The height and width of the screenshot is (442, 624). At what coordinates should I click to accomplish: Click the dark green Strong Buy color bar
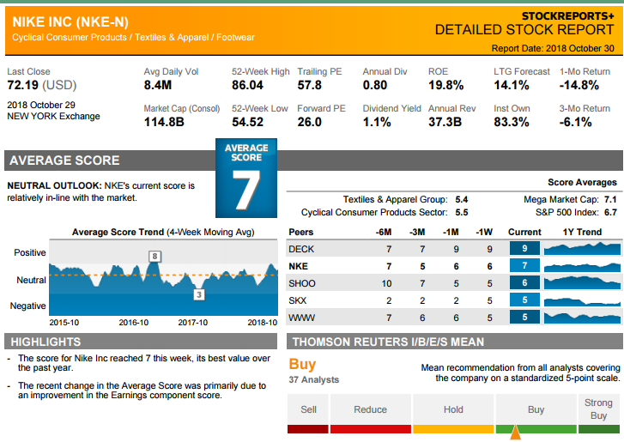(598, 429)
